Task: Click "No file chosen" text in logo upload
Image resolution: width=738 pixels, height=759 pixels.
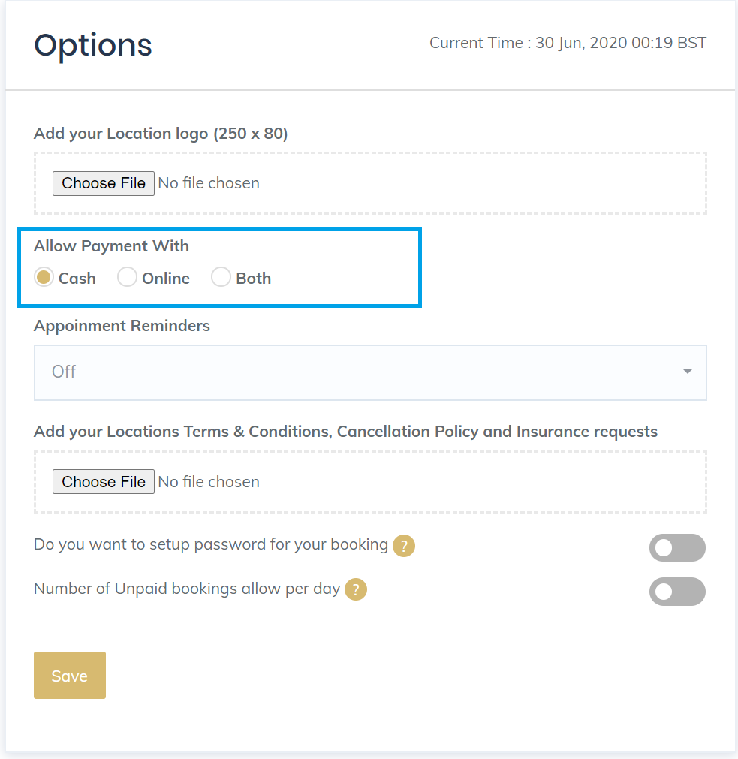Action: 209,183
